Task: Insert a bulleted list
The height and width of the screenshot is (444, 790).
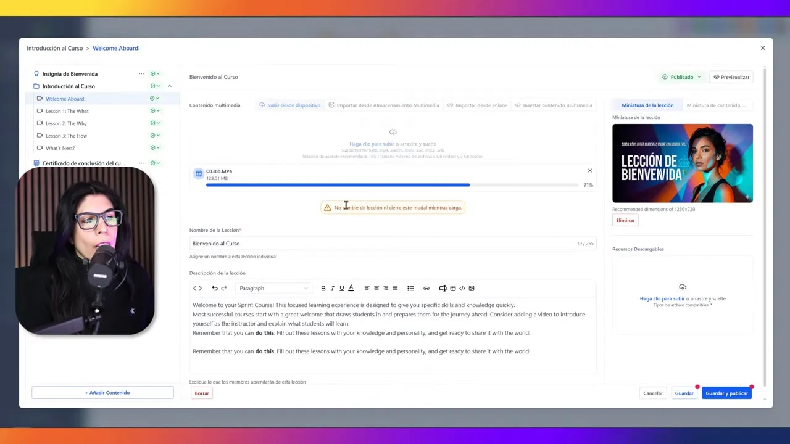Action: pyautogui.click(x=410, y=289)
